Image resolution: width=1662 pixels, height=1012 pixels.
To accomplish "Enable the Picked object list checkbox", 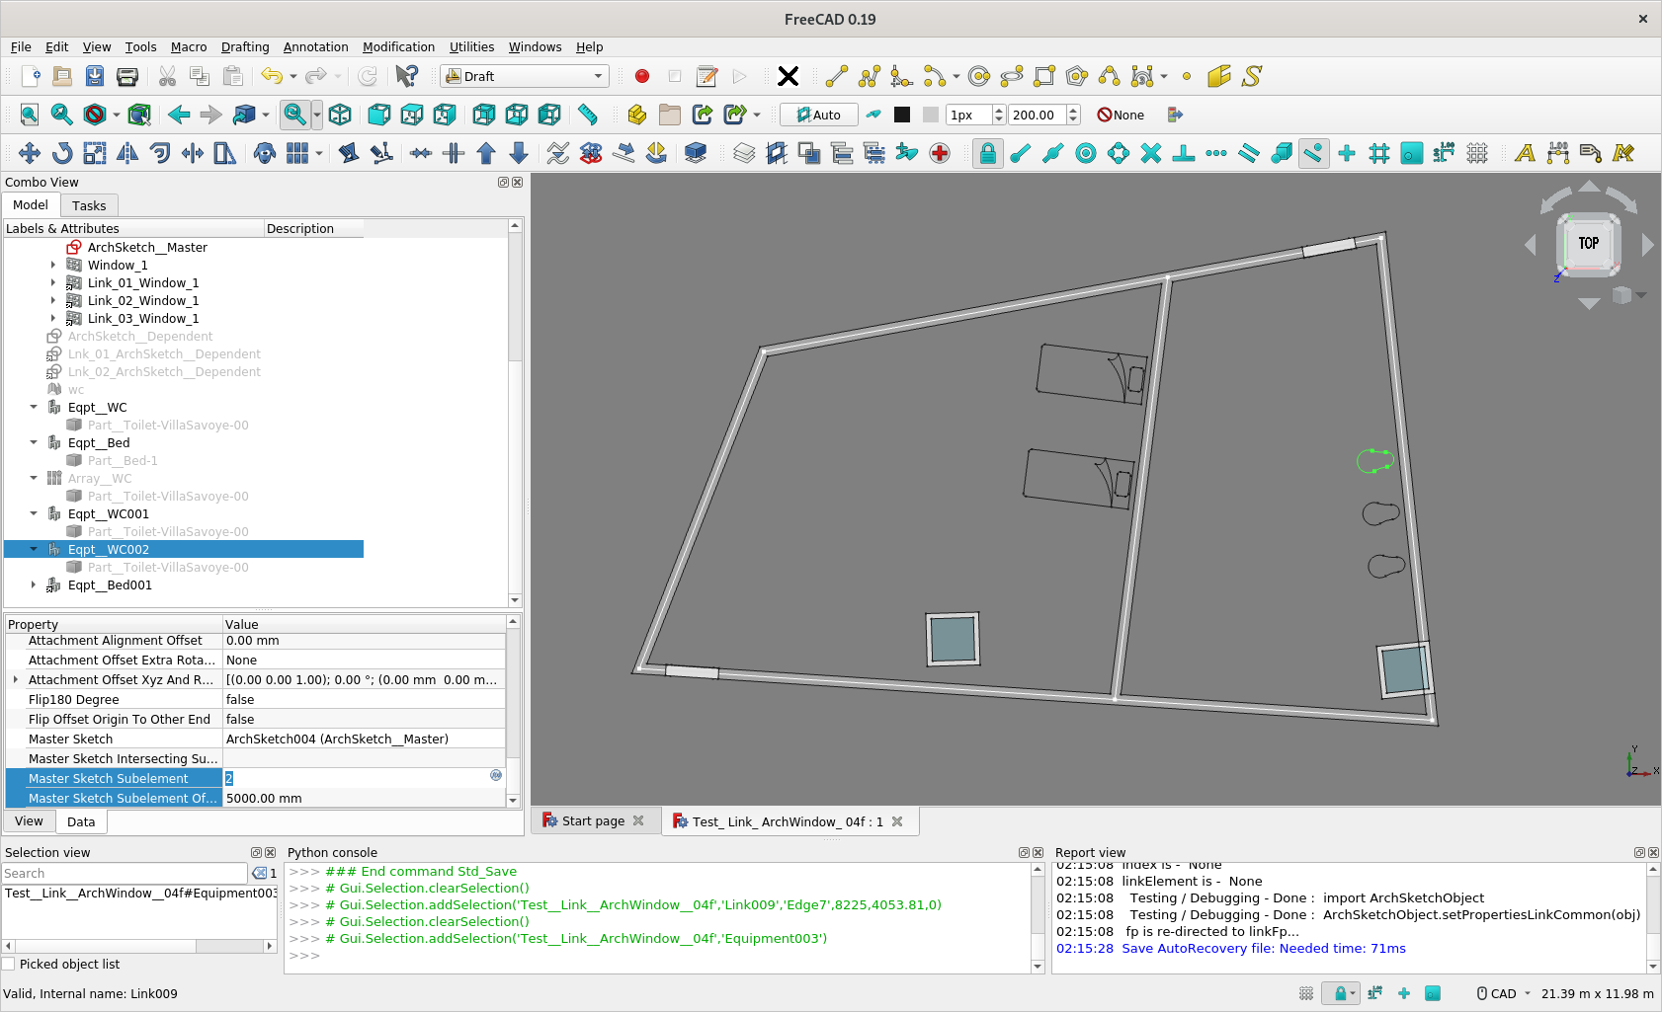I will click(x=9, y=964).
